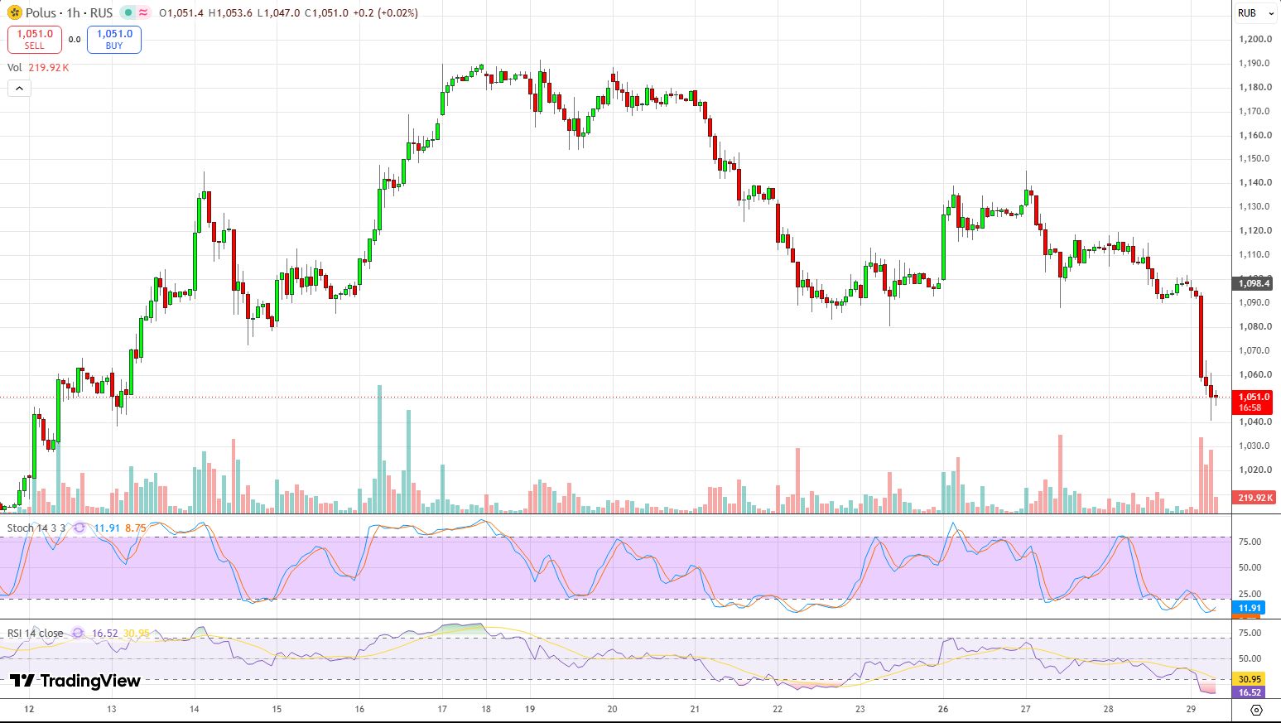Click the O1,051.4 open value
This screenshot has height=723, width=1281.
(x=181, y=12)
